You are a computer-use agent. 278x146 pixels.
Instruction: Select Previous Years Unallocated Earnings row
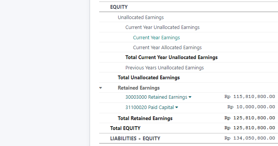188,67
